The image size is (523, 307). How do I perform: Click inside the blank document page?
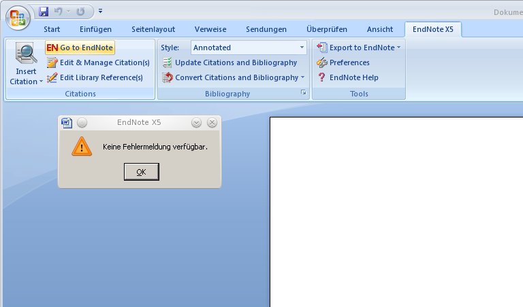tap(396, 212)
